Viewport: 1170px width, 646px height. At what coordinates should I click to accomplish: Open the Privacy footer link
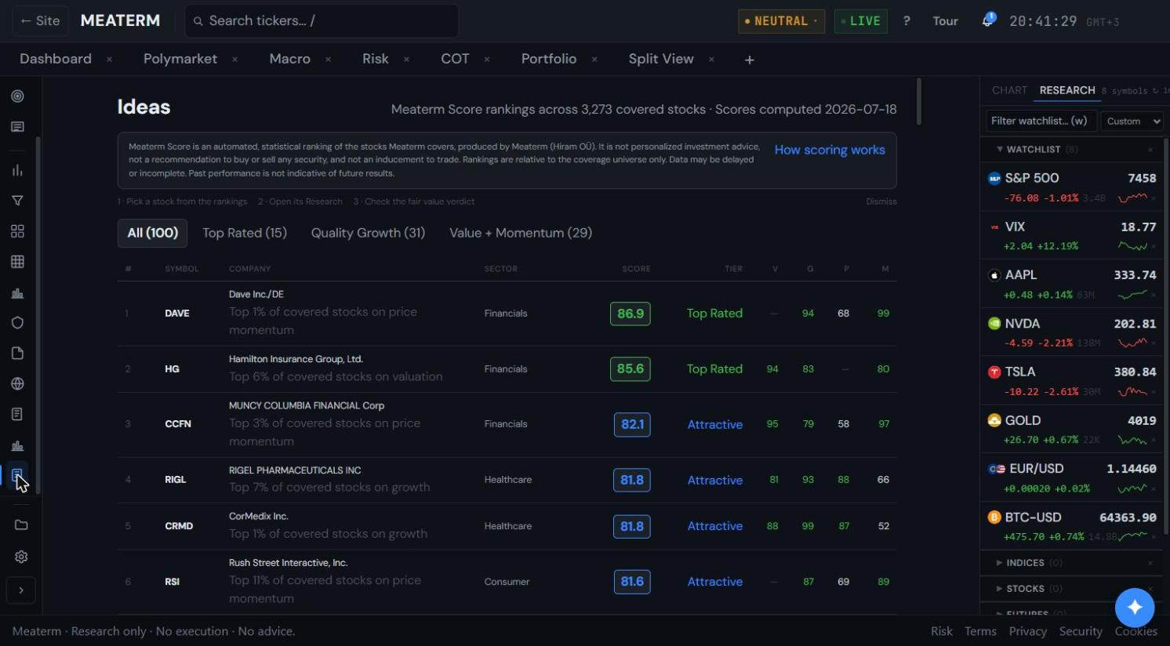(1027, 631)
